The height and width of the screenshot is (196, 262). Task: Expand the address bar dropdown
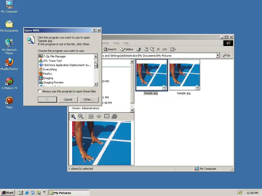coord(218,55)
